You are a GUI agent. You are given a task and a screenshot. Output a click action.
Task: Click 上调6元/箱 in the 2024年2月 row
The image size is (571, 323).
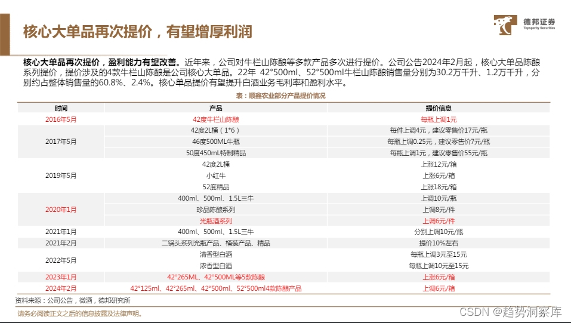(x=439, y=288)
